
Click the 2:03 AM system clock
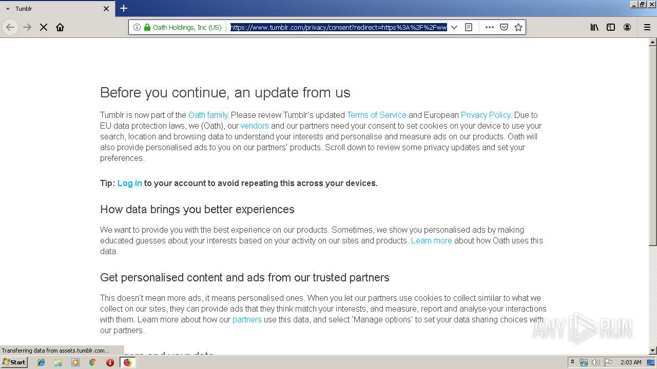[630, 362]
